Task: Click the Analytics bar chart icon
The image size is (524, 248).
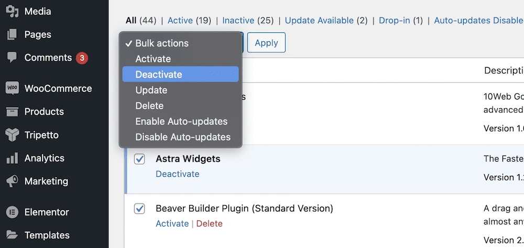Action: point(12,158)
